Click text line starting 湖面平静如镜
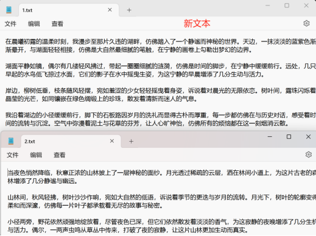 point(161,66)
